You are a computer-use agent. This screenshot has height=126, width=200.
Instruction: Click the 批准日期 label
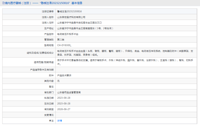coord(49,98)
